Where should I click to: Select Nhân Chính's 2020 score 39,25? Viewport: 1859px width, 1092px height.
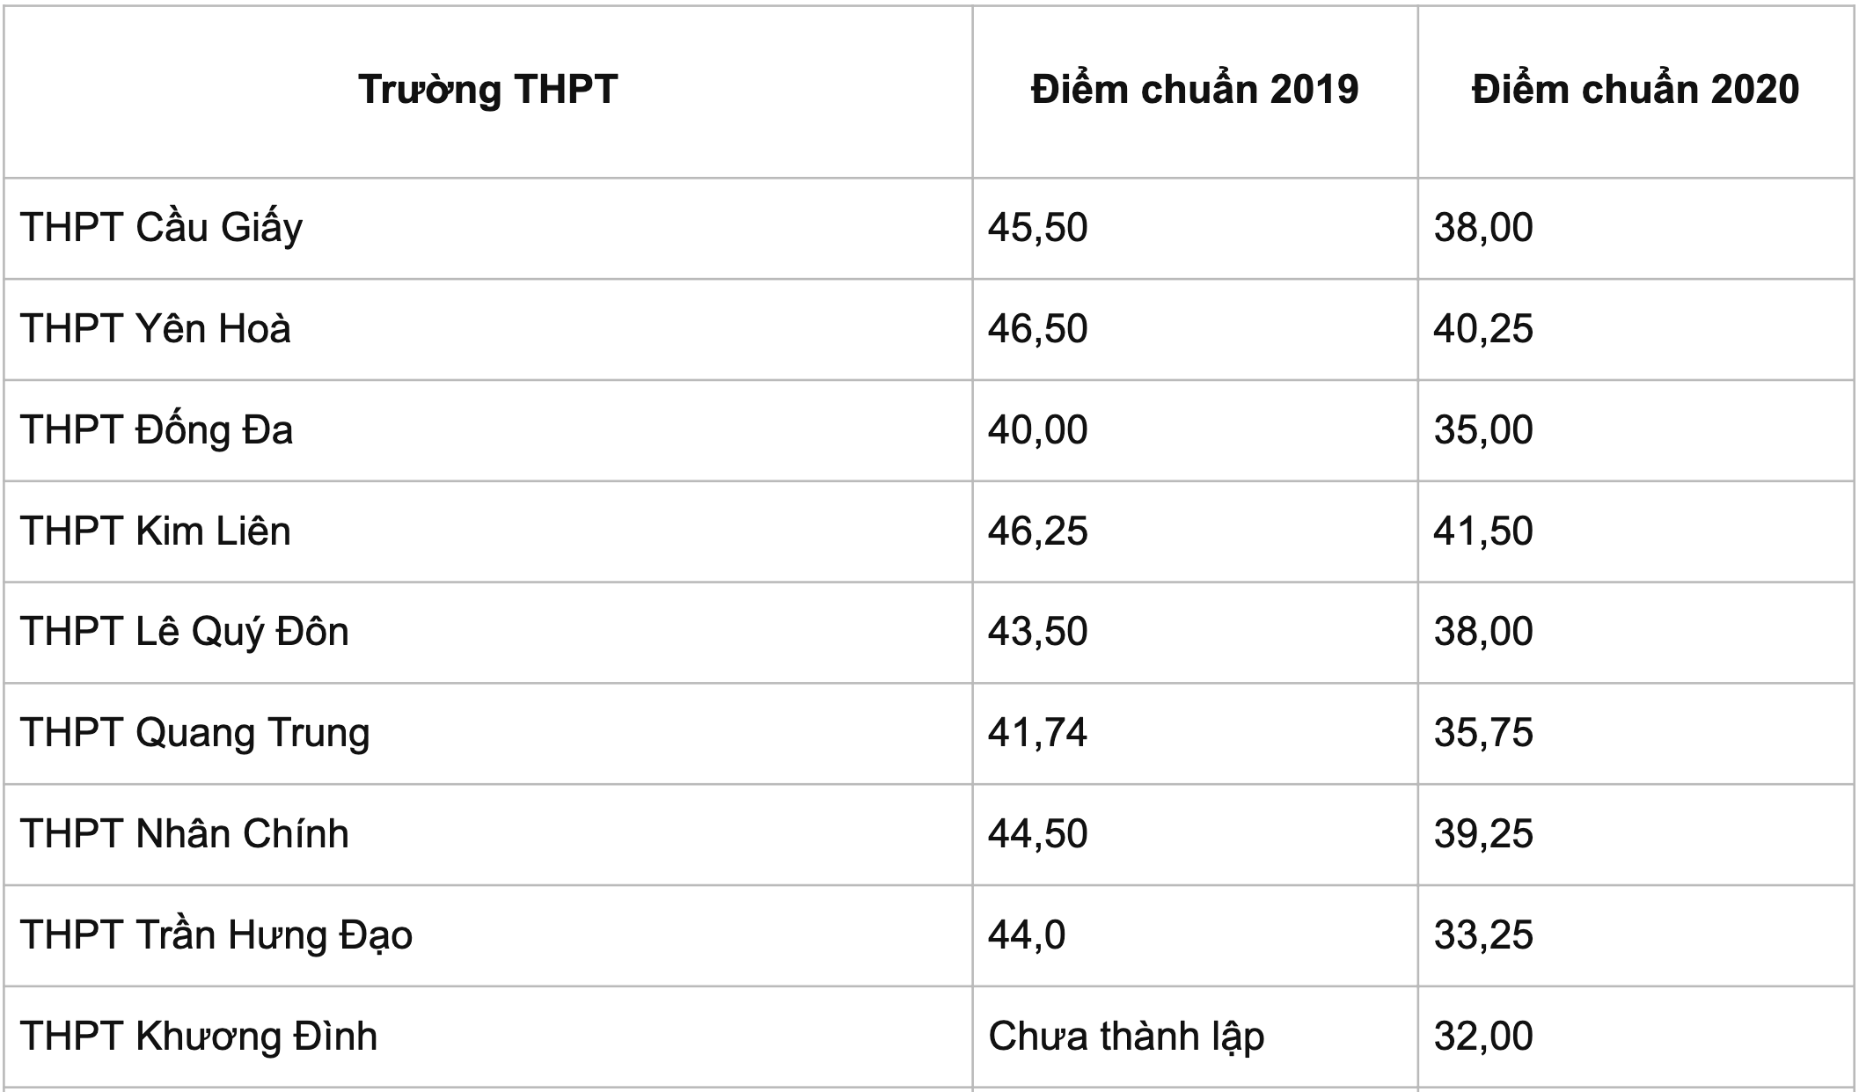point(1483,834)
